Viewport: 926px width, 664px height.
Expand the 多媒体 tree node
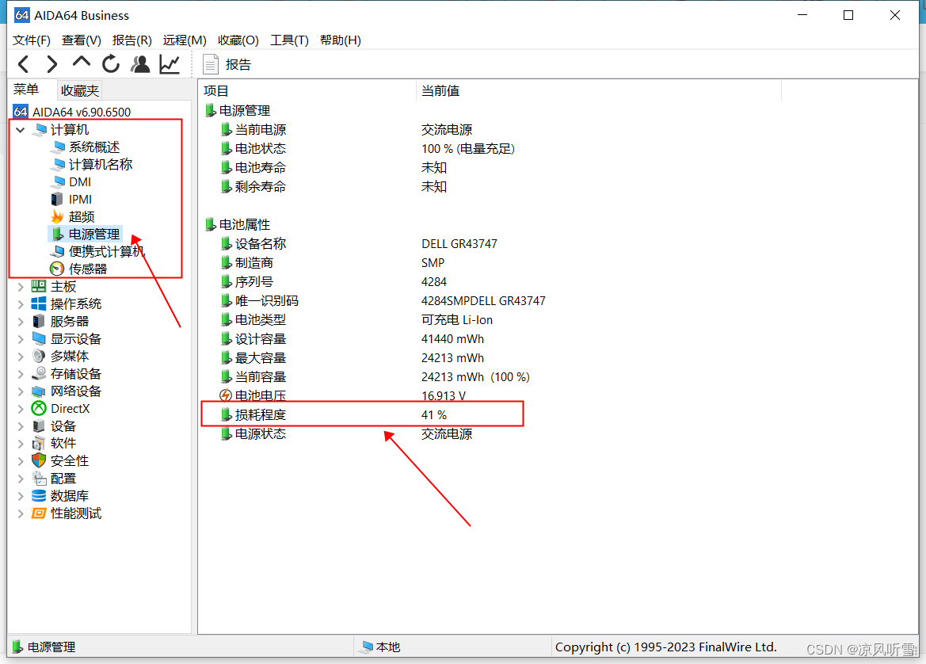(x=21, y=357)
